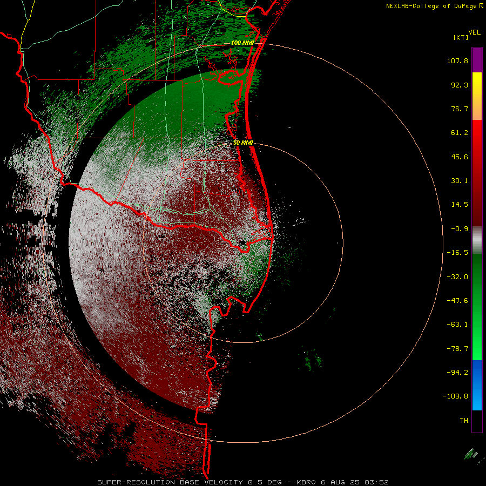The width and height of the screenshot is (486, 486).
Task: Pick the green segment of the color bar
Action: click(x=477, y=307)
